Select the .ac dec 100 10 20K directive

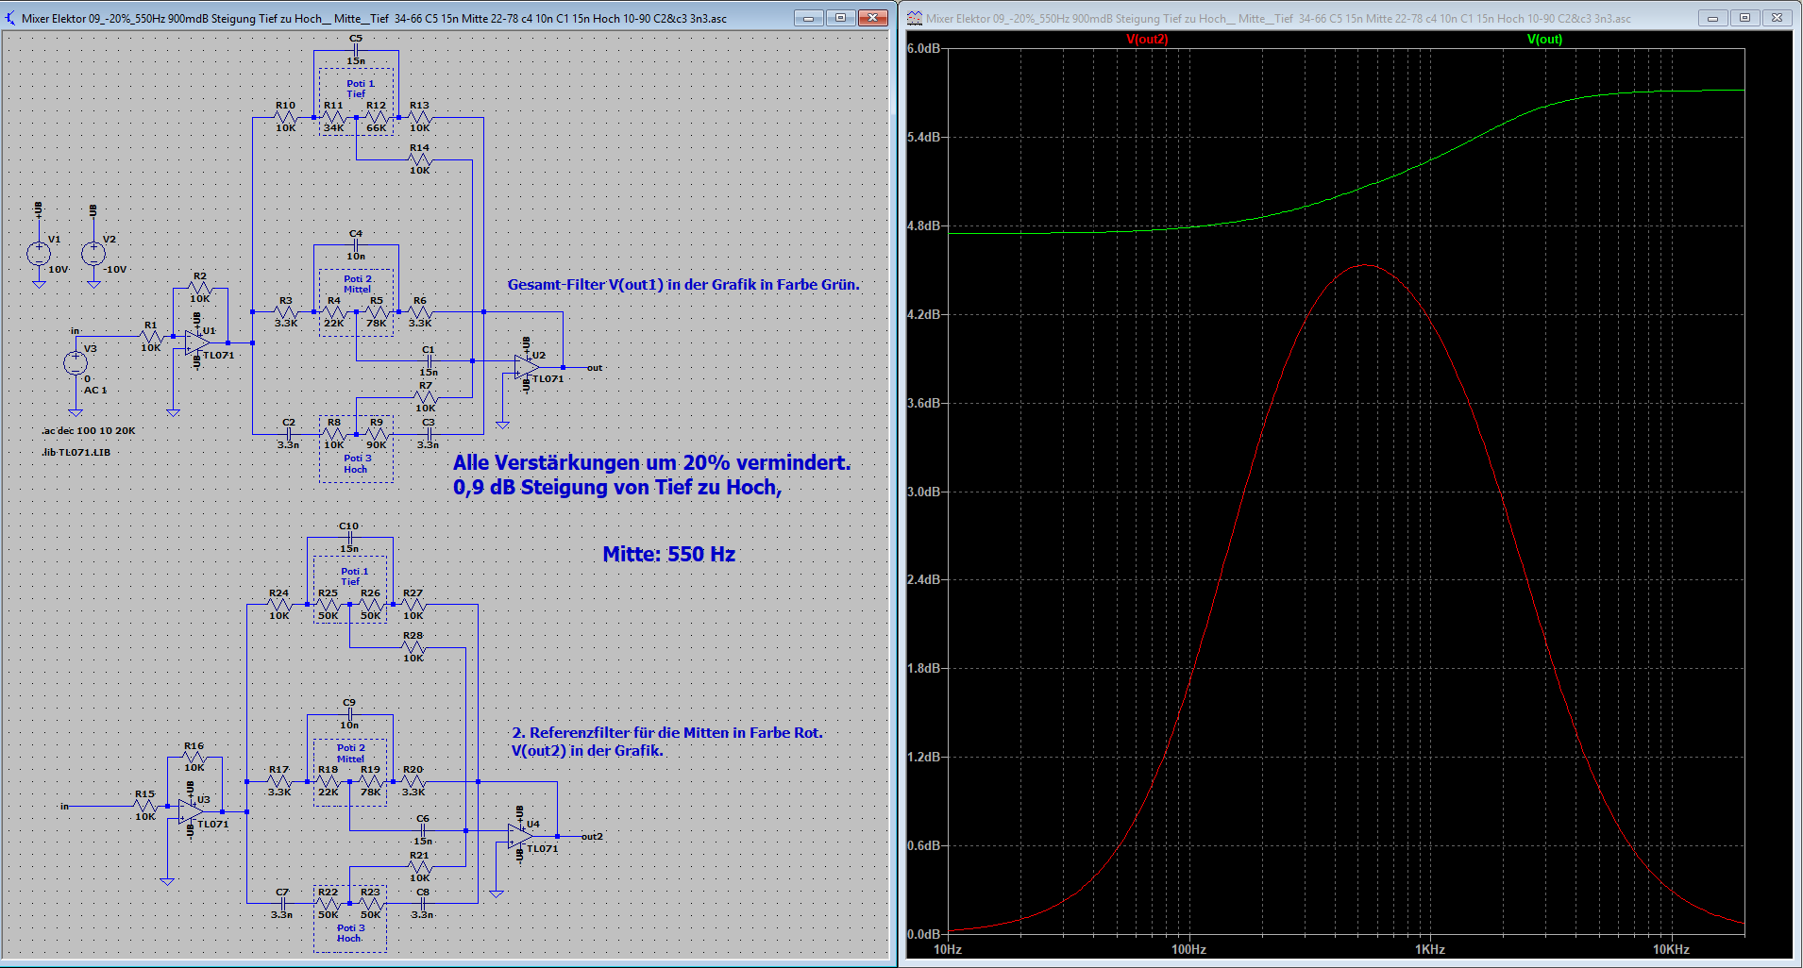pos(89,431)
